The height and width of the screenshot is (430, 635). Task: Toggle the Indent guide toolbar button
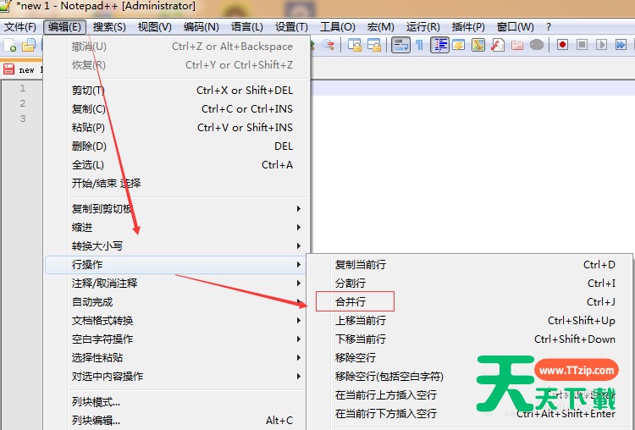coord(439,45)
